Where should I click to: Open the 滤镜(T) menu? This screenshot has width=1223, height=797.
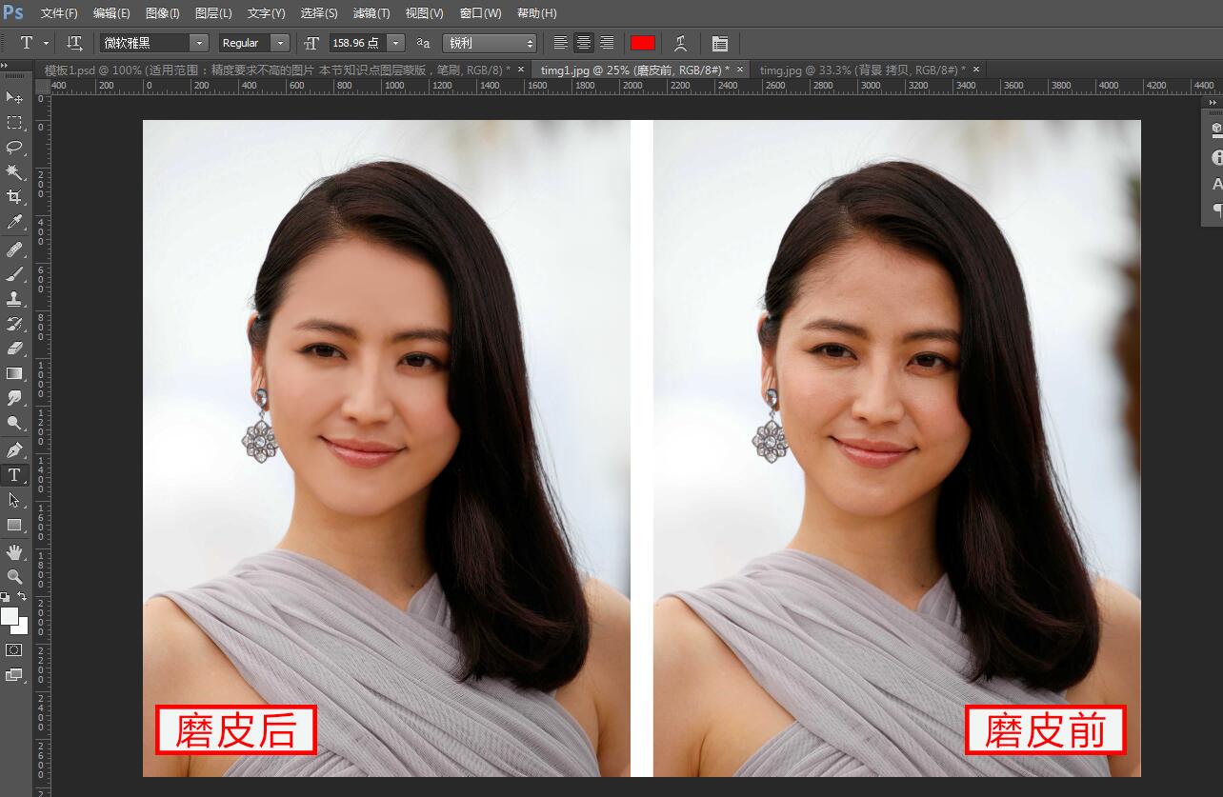[x=371, y=13]
